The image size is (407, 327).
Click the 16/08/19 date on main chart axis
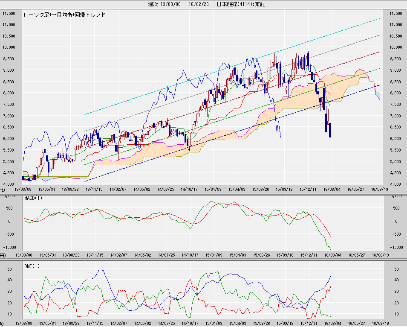coord(379,189)
